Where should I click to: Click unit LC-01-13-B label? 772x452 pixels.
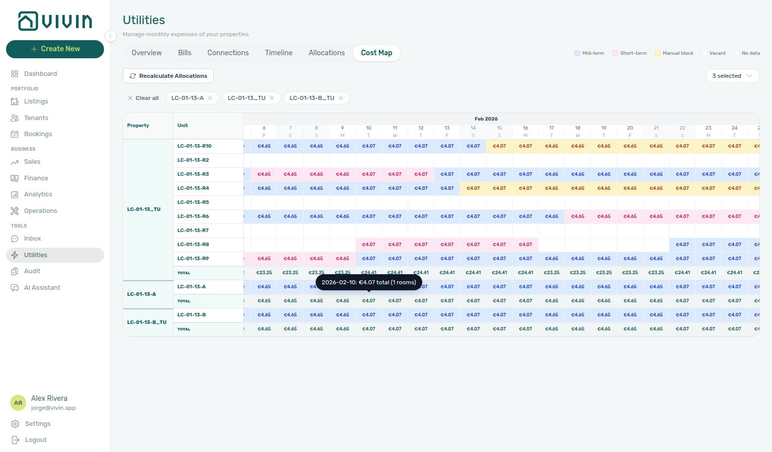pos(191,315)
